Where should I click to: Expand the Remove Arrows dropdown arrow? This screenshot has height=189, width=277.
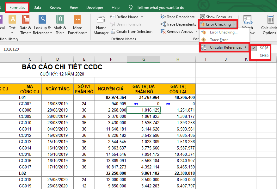click(x=197, y=32)
